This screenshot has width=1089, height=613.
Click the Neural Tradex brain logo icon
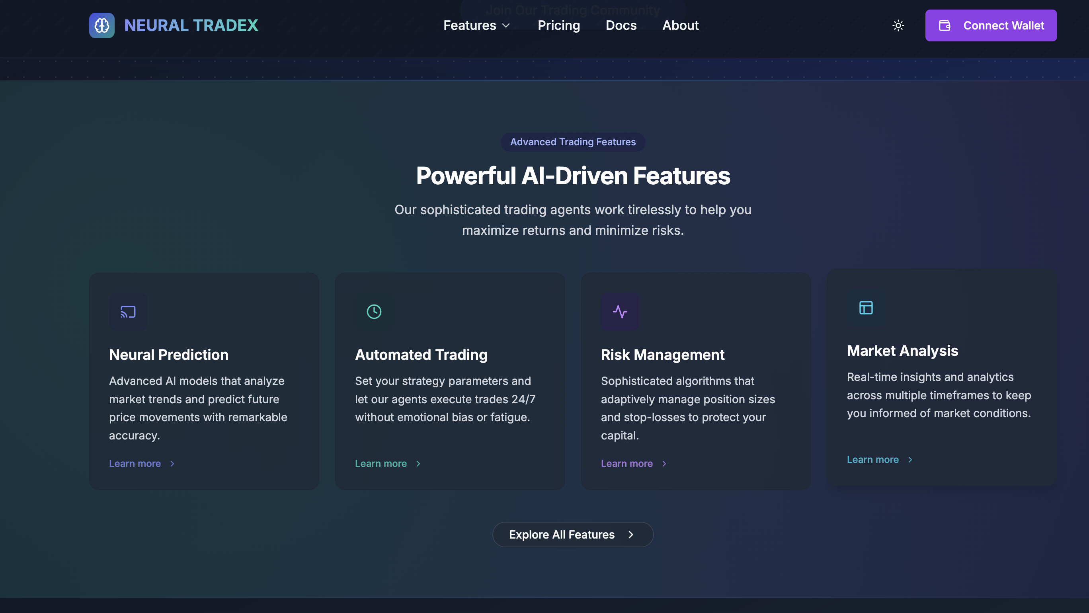[x=101, y=25]
